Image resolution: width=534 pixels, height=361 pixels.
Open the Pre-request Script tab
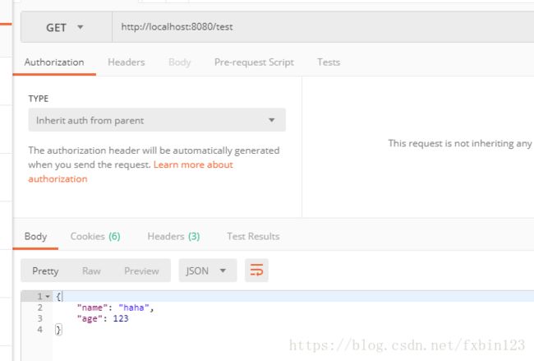point(254,62)
